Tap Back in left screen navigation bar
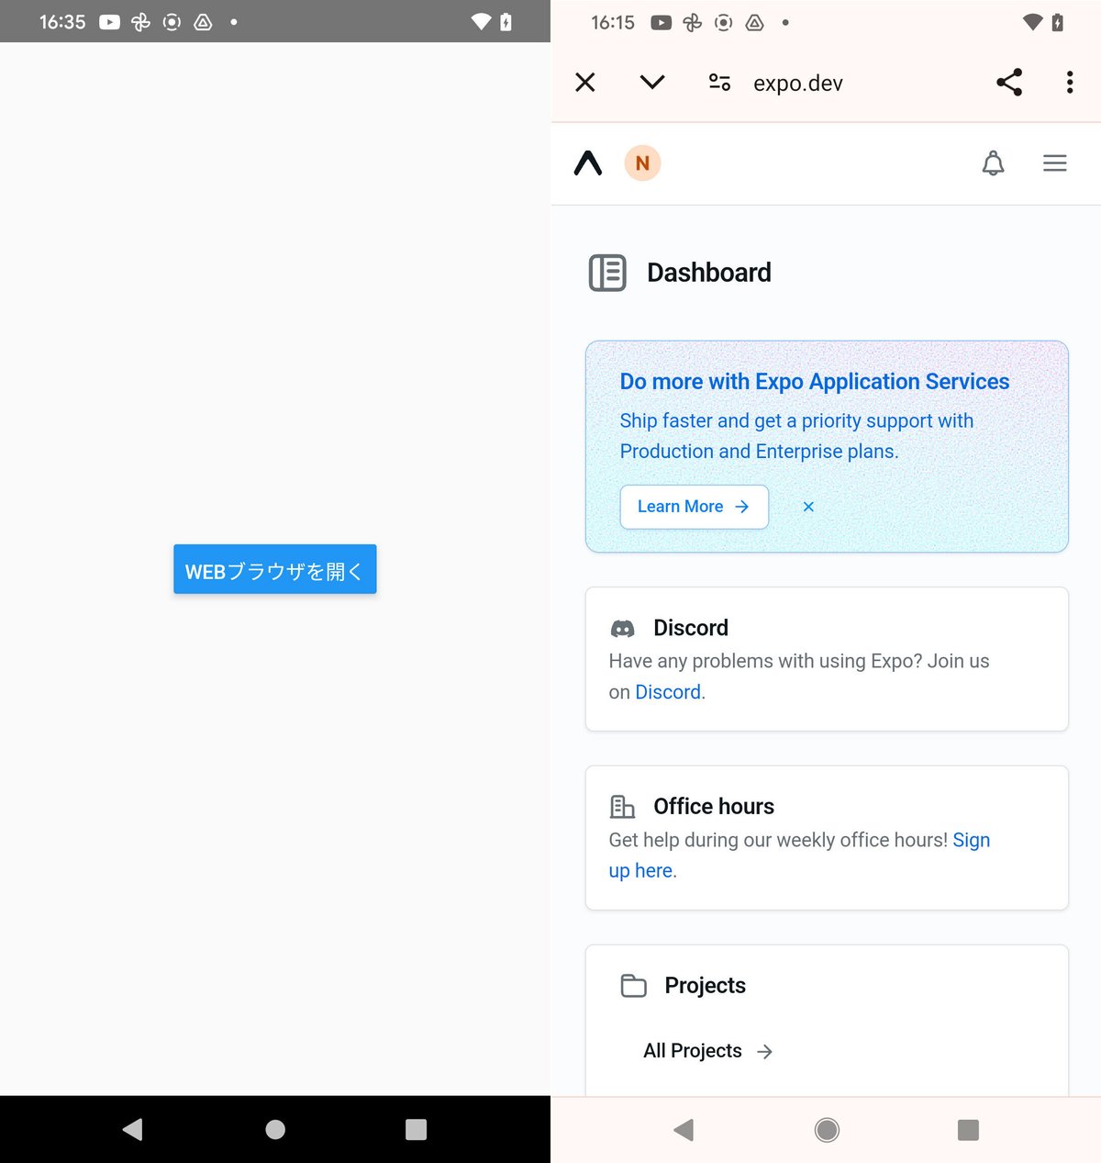The width and height of the screenshot is (1101, 1163). pos(133,1129)
